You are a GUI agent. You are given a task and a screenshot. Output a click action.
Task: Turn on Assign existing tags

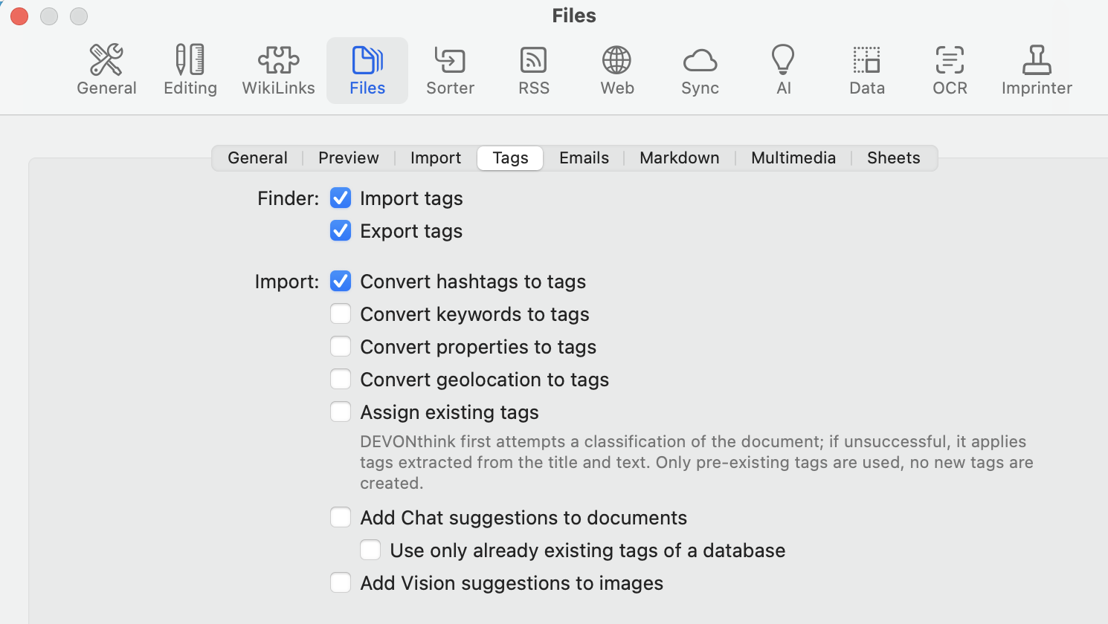pyautogui.click(x=341, y=412)
